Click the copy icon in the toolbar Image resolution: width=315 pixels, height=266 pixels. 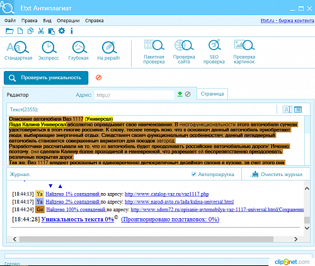[30, 31]
